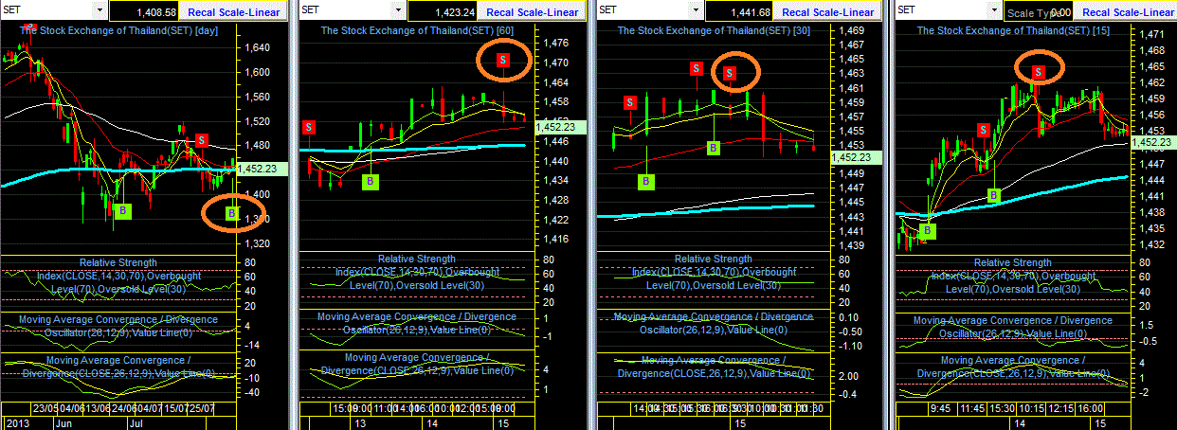This screenshot has height=430, width=1177.
Task: Click 'Relative Strength' label on 60-minute chart
Action: (x=417, y=259)
